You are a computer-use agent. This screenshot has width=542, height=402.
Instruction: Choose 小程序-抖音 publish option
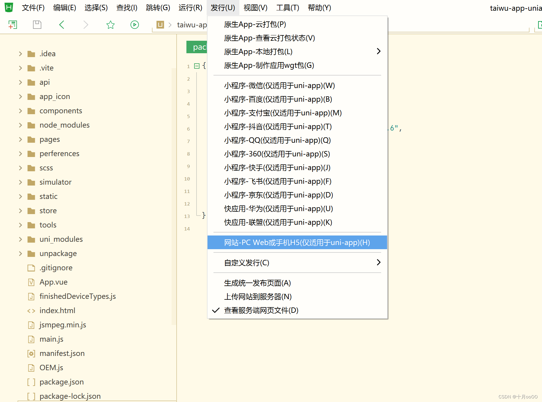[297, 127]
